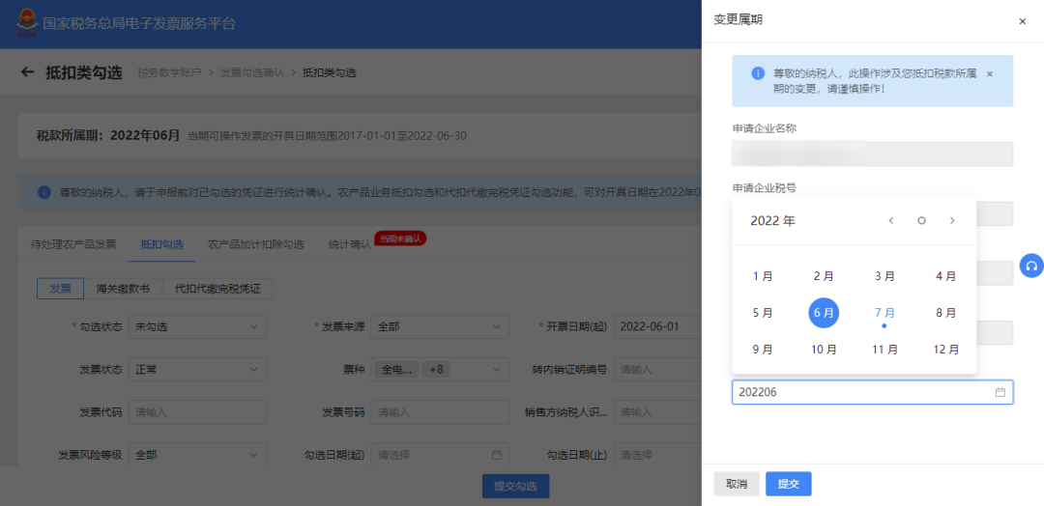Click the 勾选日期(止) date field

(657, 455)
